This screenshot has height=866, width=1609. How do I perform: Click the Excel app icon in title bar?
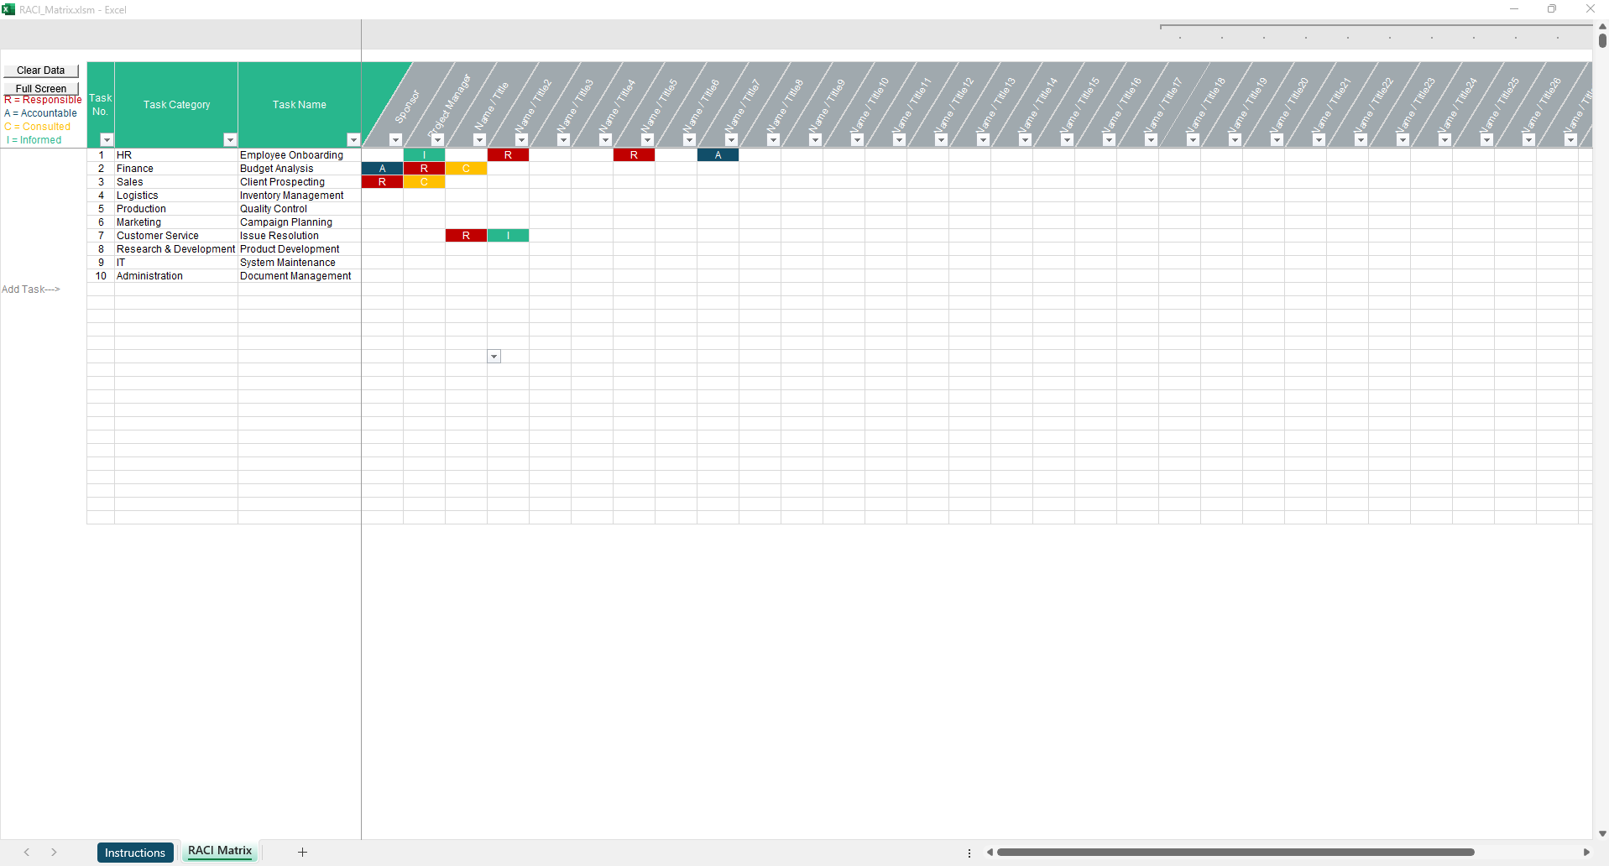click(8, 9)
